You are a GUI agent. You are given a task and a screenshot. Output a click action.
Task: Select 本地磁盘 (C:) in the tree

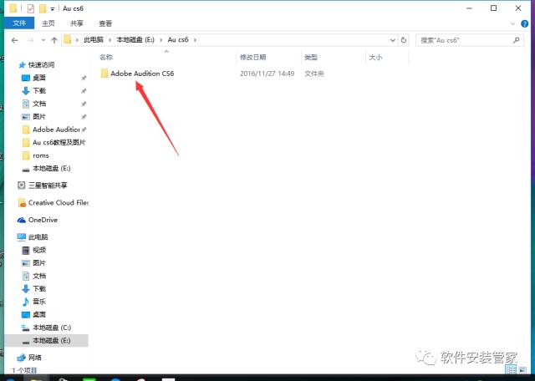coord(51,328)
